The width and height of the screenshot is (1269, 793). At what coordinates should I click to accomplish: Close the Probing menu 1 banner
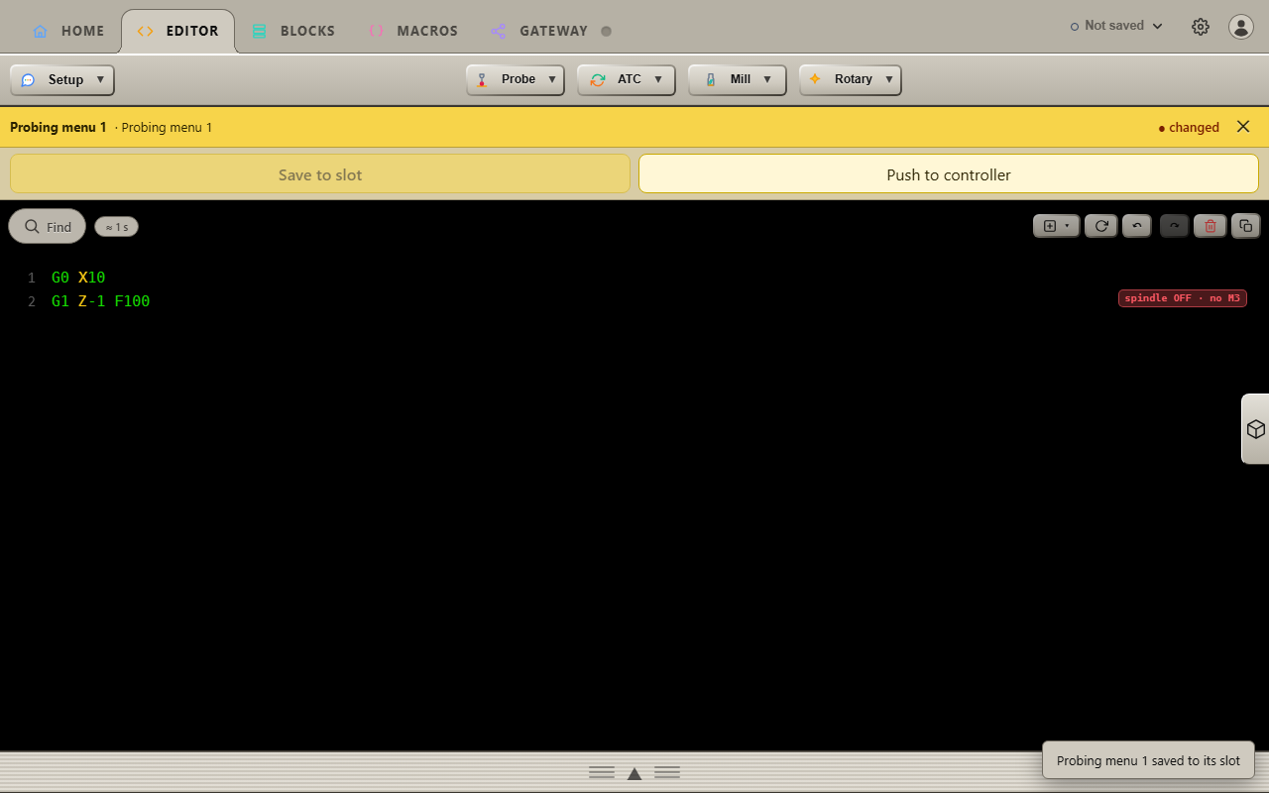[x=1243, y=127]
